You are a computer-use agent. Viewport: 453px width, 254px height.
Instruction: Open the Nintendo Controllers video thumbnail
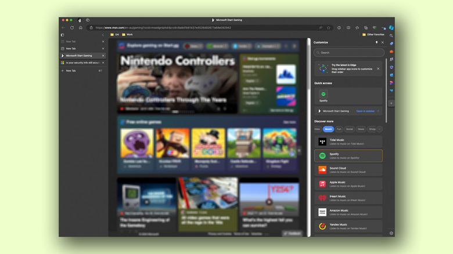coord(177,84)
